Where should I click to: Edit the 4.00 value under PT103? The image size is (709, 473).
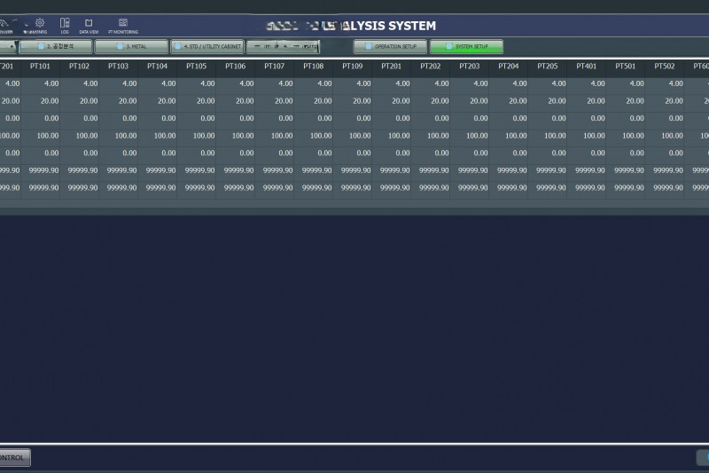119,83
